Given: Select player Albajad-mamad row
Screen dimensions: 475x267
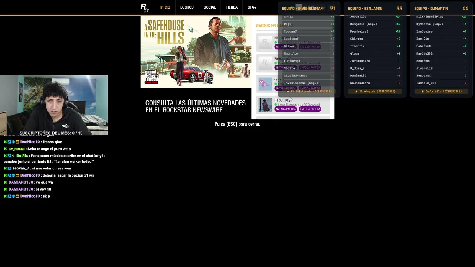Looking at the screenshot, I should 309,76.
